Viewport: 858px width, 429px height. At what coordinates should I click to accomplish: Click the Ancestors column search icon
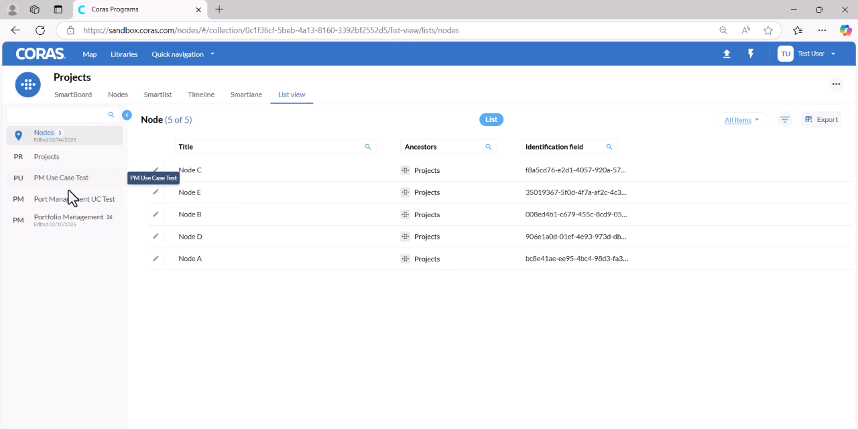tap(488, 147)
